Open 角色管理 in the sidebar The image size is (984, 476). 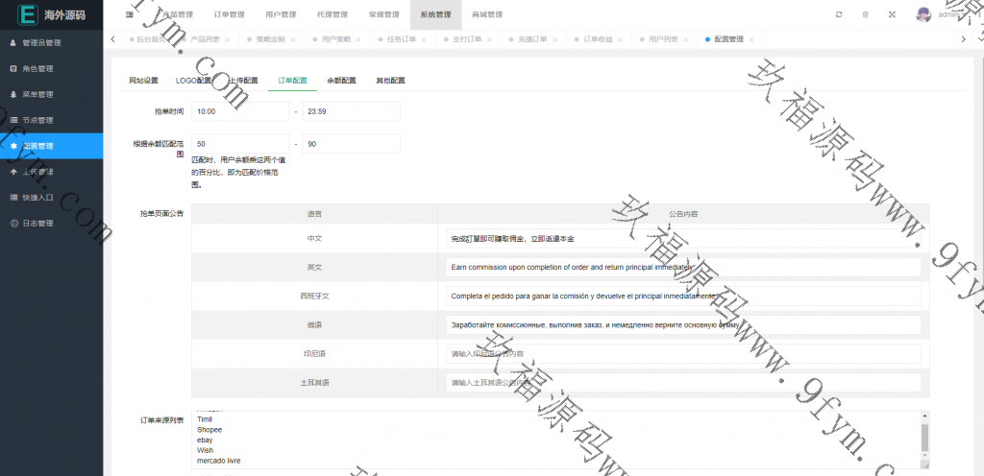pyautogui.click(x=37, y=69)
